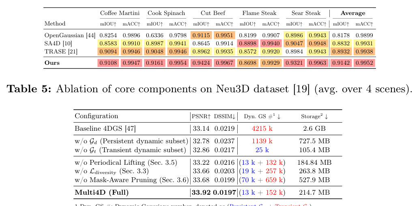This screenshot has width=419, height=206.
Task: Select the TRASE method name
Action: 54,51
